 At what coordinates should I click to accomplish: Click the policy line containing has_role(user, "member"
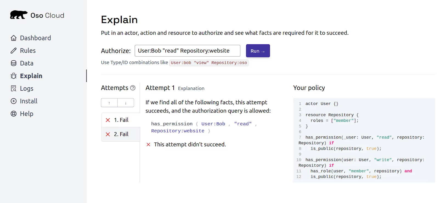[x=361, y=171]
